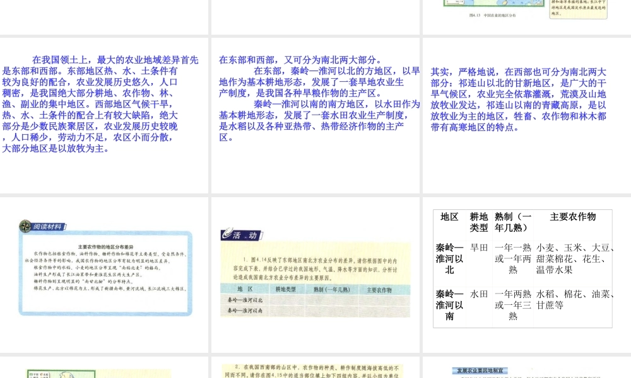Click the 秦岭—淮河以南 row in the activity table

pos(315,311)
